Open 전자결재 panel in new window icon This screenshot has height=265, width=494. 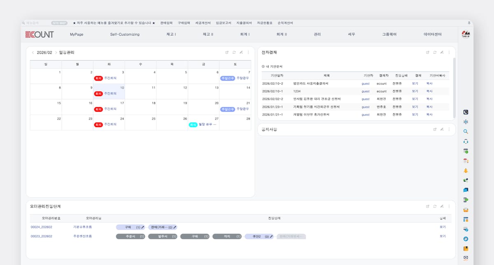[428, 53]
